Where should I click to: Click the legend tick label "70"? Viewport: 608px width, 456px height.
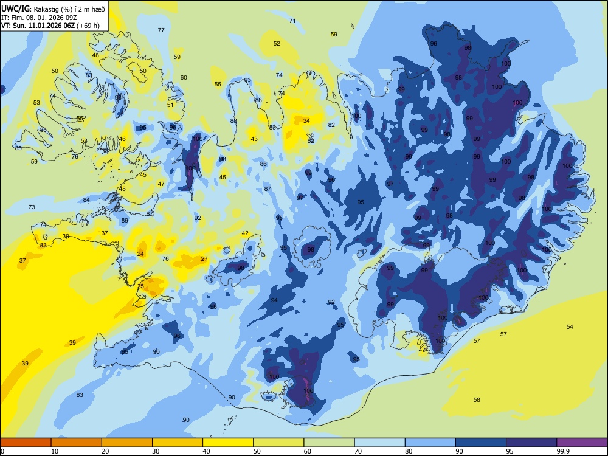358,451
